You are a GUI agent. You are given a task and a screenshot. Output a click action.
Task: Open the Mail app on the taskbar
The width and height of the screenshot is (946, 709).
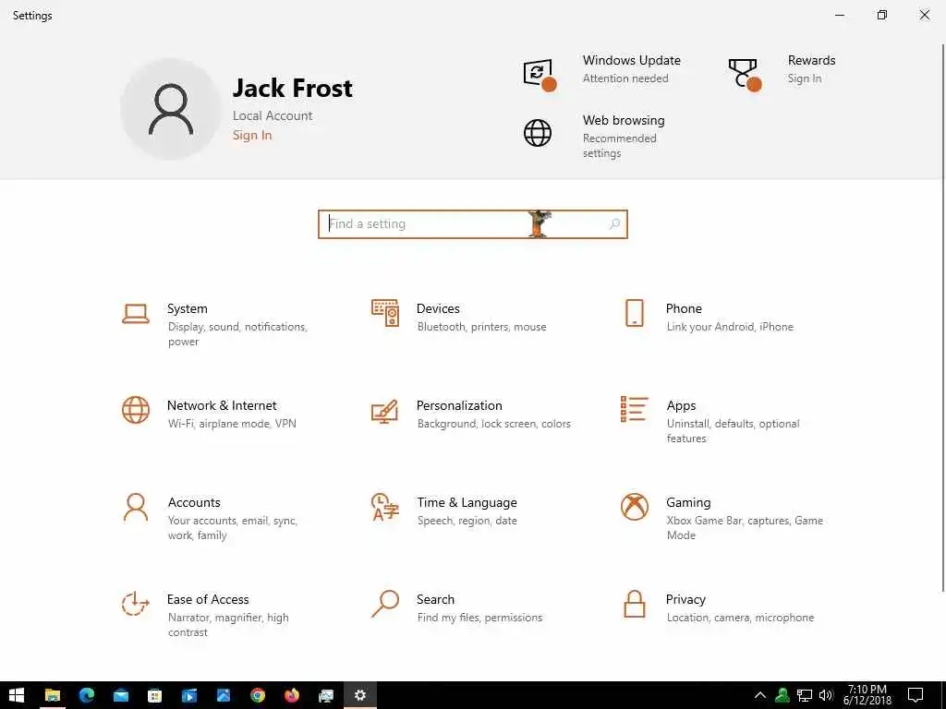click(x=121, y=695)
